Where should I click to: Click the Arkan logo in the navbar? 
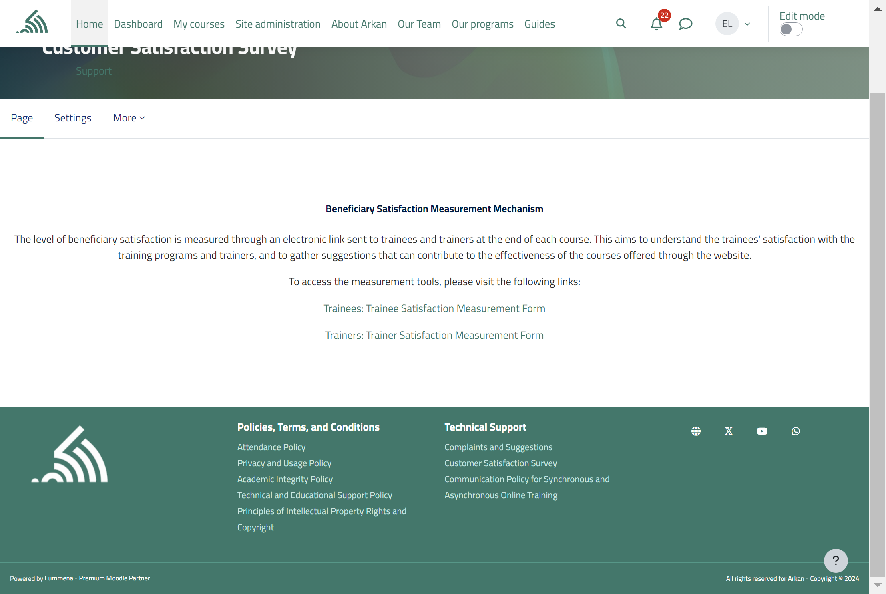point(32,22)
